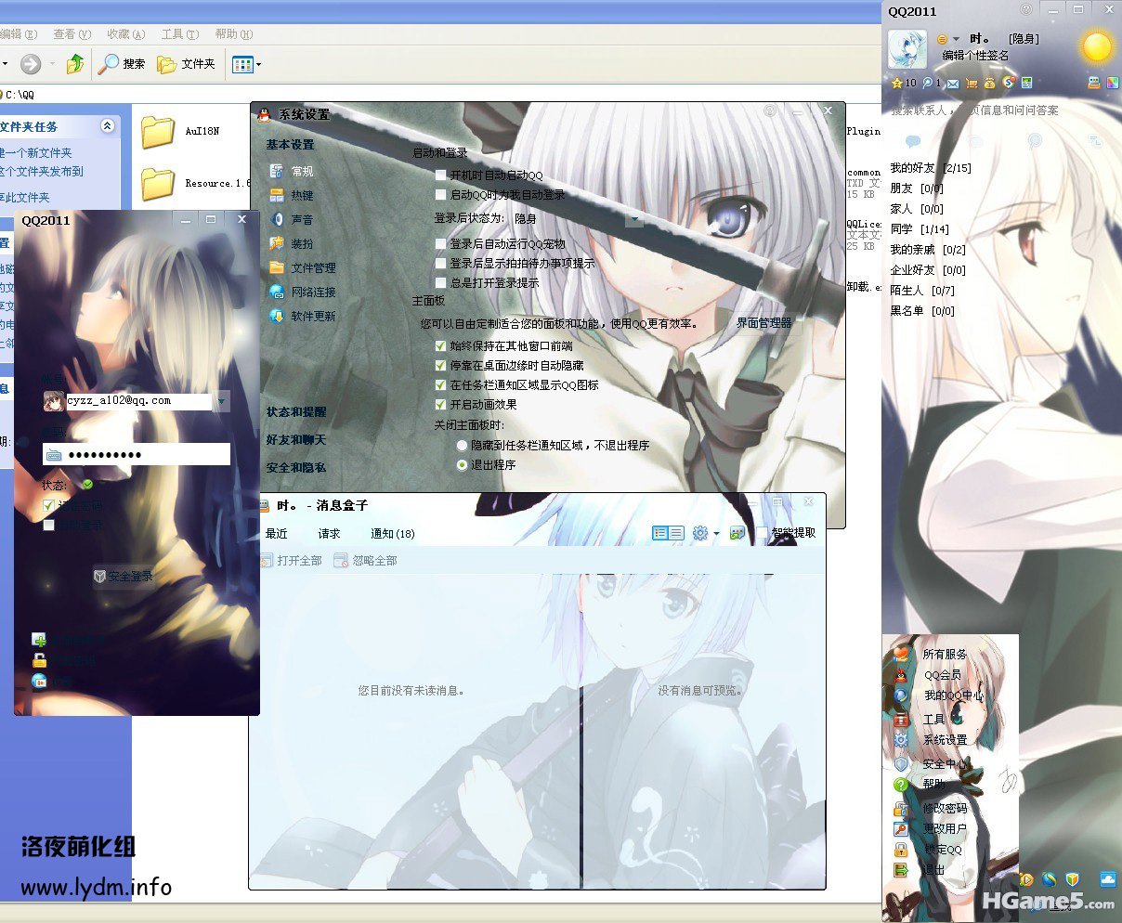
Task: Select 文件管理 in system settings sidebar
Action: click(x=313, y=267)
